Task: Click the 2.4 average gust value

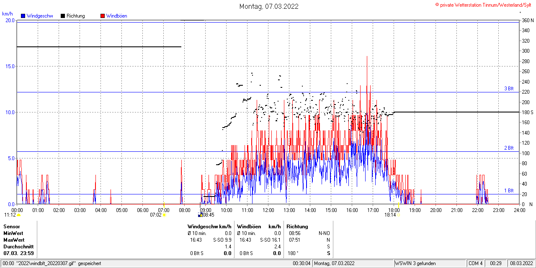Action: [277, 247]
